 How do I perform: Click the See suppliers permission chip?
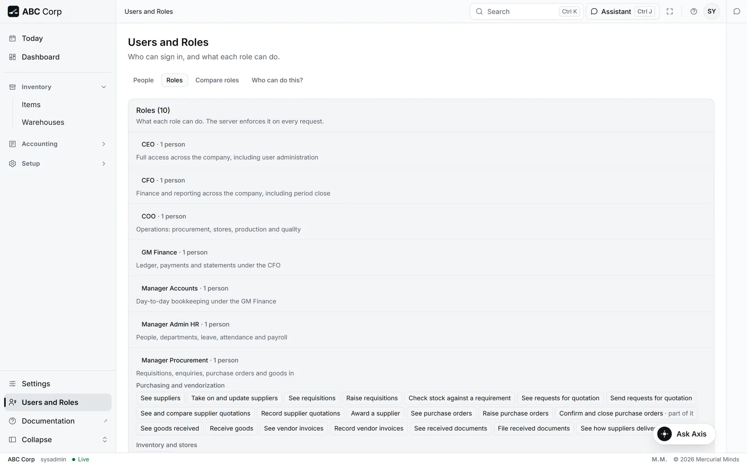click(161, 398)
